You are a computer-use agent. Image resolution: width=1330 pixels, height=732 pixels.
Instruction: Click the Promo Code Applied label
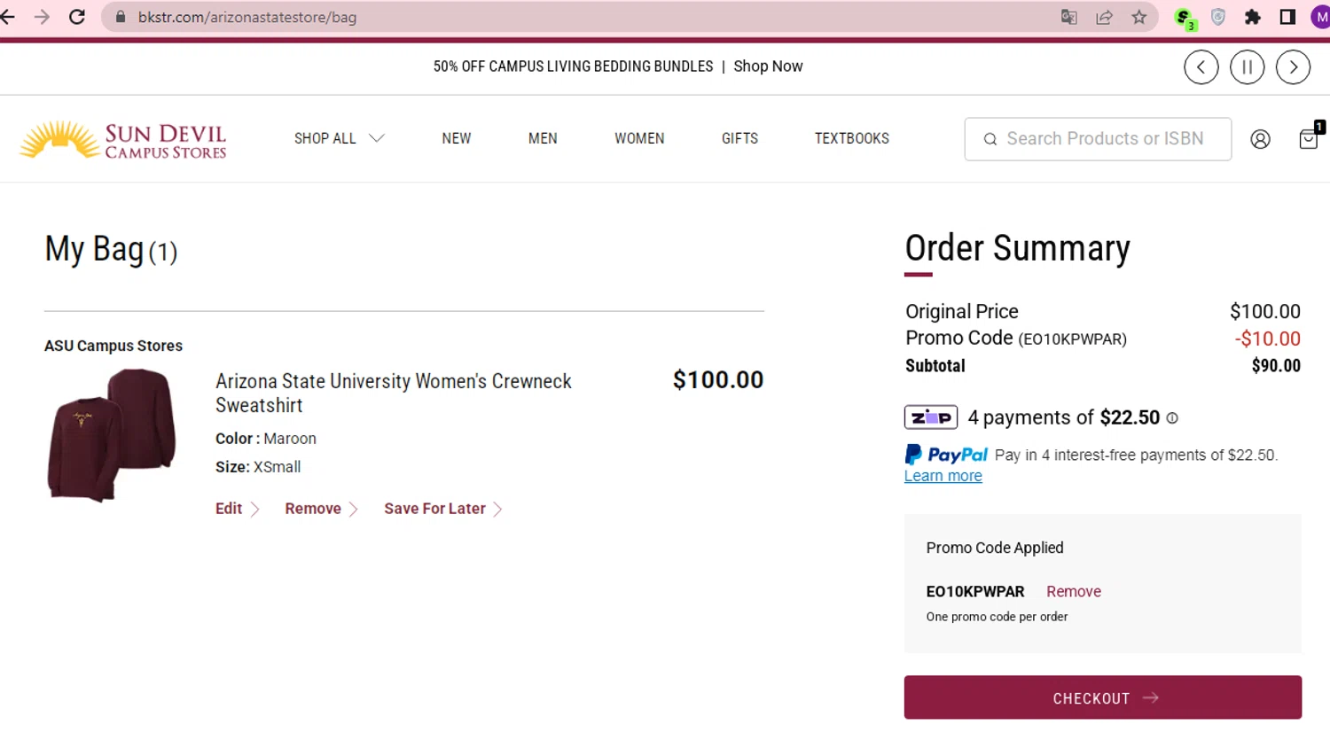coord(995,548)
